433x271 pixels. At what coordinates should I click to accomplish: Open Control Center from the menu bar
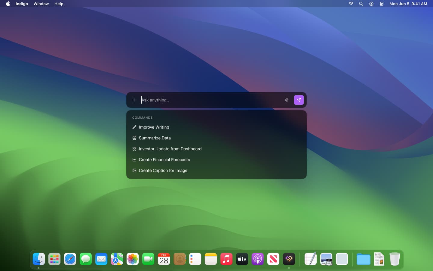click(382, 4)
